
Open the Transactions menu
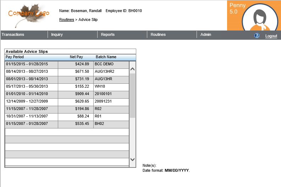pos(13,35)
